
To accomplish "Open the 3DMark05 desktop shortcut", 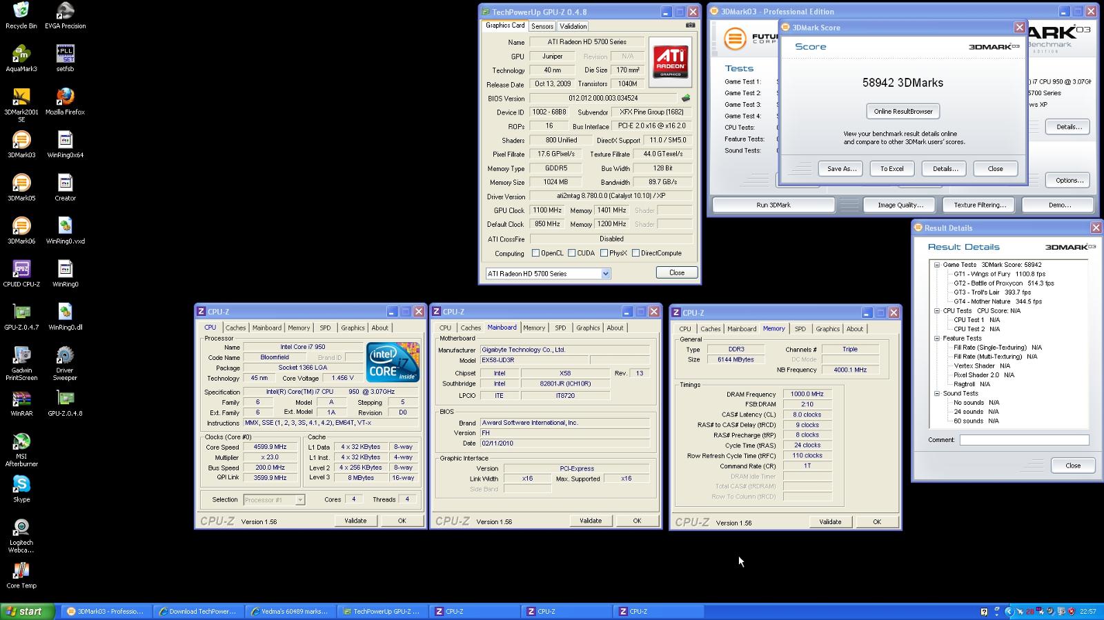I will click(x=21, y=188).
